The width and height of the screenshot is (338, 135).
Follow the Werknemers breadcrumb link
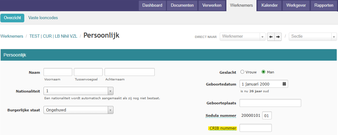tap(12, 36)
